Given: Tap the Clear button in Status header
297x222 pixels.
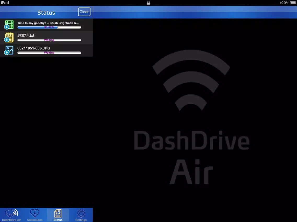Looking at the screenshot, I should click(x=84, y=12).
